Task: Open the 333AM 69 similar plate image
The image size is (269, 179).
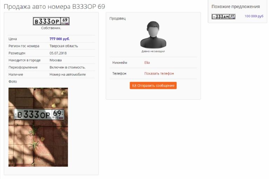Action: coord(223,16)
